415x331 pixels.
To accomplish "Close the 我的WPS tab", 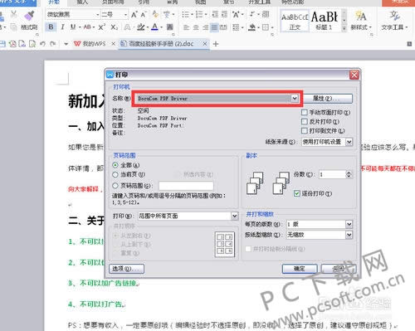I will pos(113,44).
